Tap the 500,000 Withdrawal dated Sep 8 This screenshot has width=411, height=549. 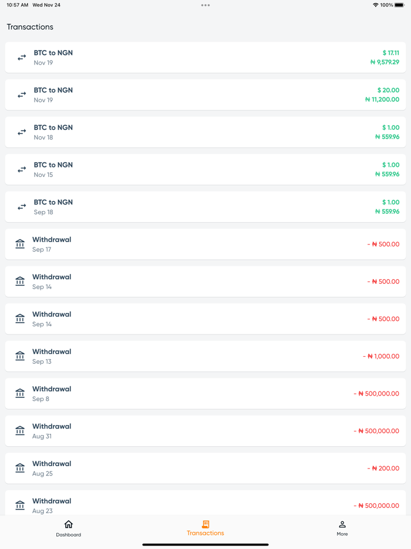pyautogui.click(x=206, y=393)
